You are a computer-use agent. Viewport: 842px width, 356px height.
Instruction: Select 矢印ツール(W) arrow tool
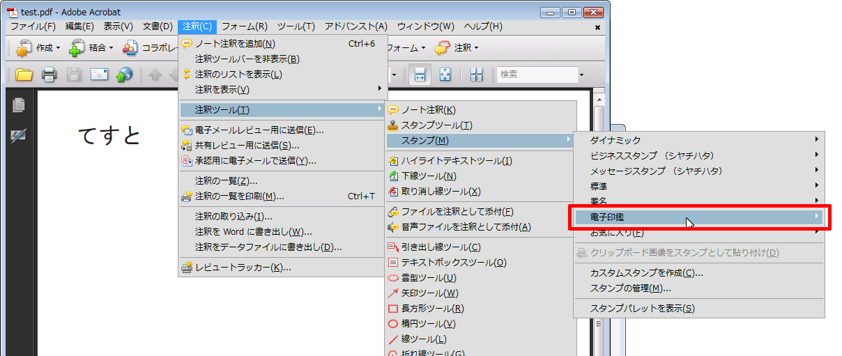point(482,293)
